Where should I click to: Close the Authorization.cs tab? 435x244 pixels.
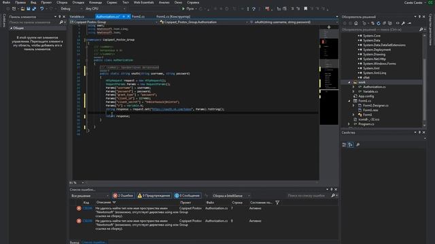[128, 16]
